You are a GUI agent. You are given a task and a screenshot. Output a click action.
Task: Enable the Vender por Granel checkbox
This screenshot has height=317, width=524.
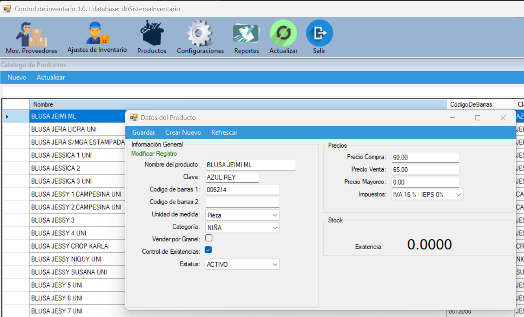click(209, 238)
